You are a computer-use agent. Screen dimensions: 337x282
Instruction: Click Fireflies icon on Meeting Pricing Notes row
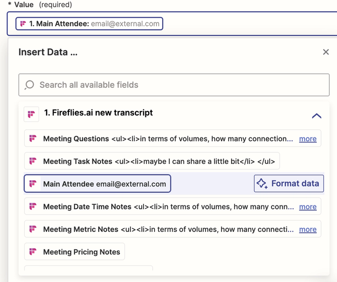click(33, 252)
